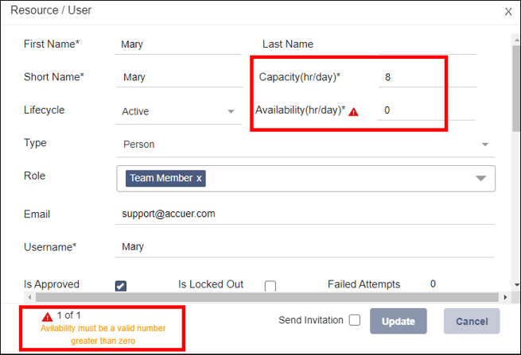Viewport: 521px width, 355px height.
Task: Click the horizontal scrollbar right arrow
Action: pos(505,297)
